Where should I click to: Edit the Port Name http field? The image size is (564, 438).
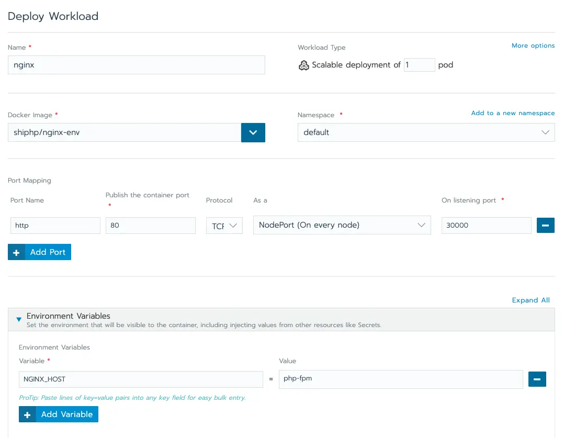55,226
